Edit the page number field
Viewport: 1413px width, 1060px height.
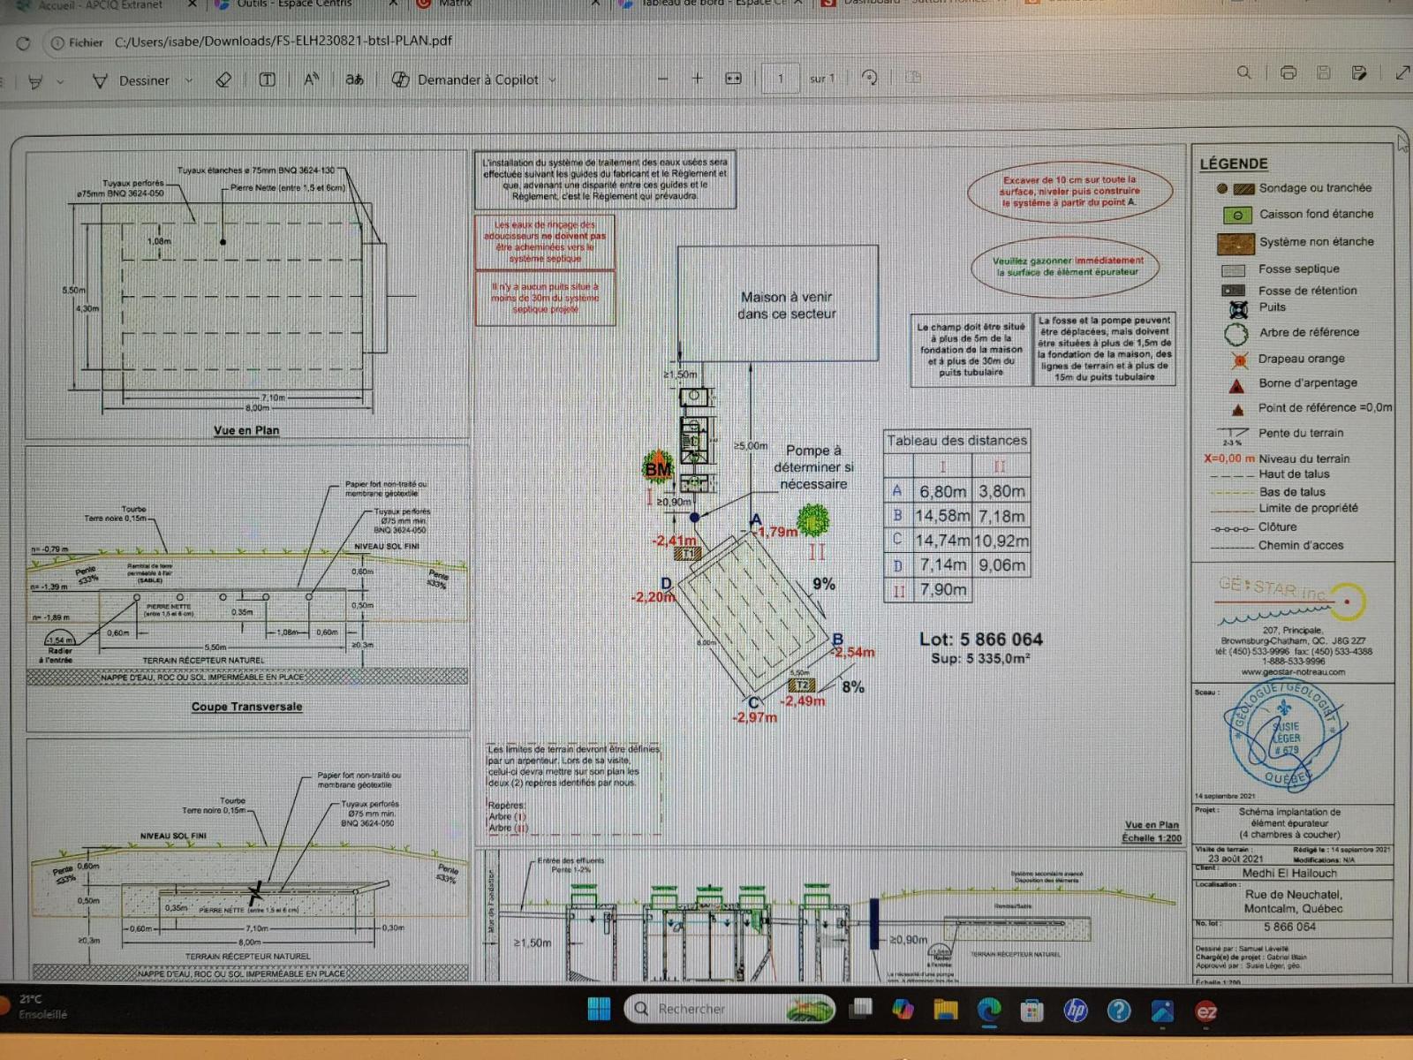click(781, 79)
